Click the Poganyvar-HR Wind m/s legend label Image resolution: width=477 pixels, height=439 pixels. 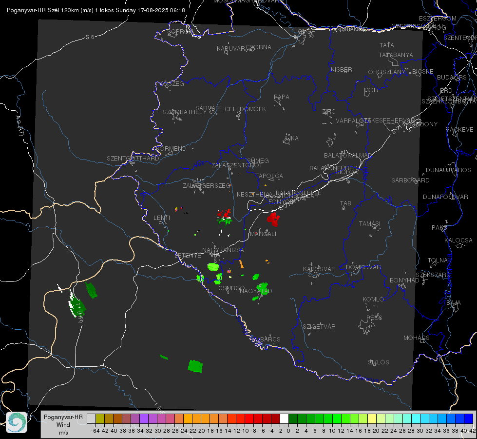(x=63, y=425)
